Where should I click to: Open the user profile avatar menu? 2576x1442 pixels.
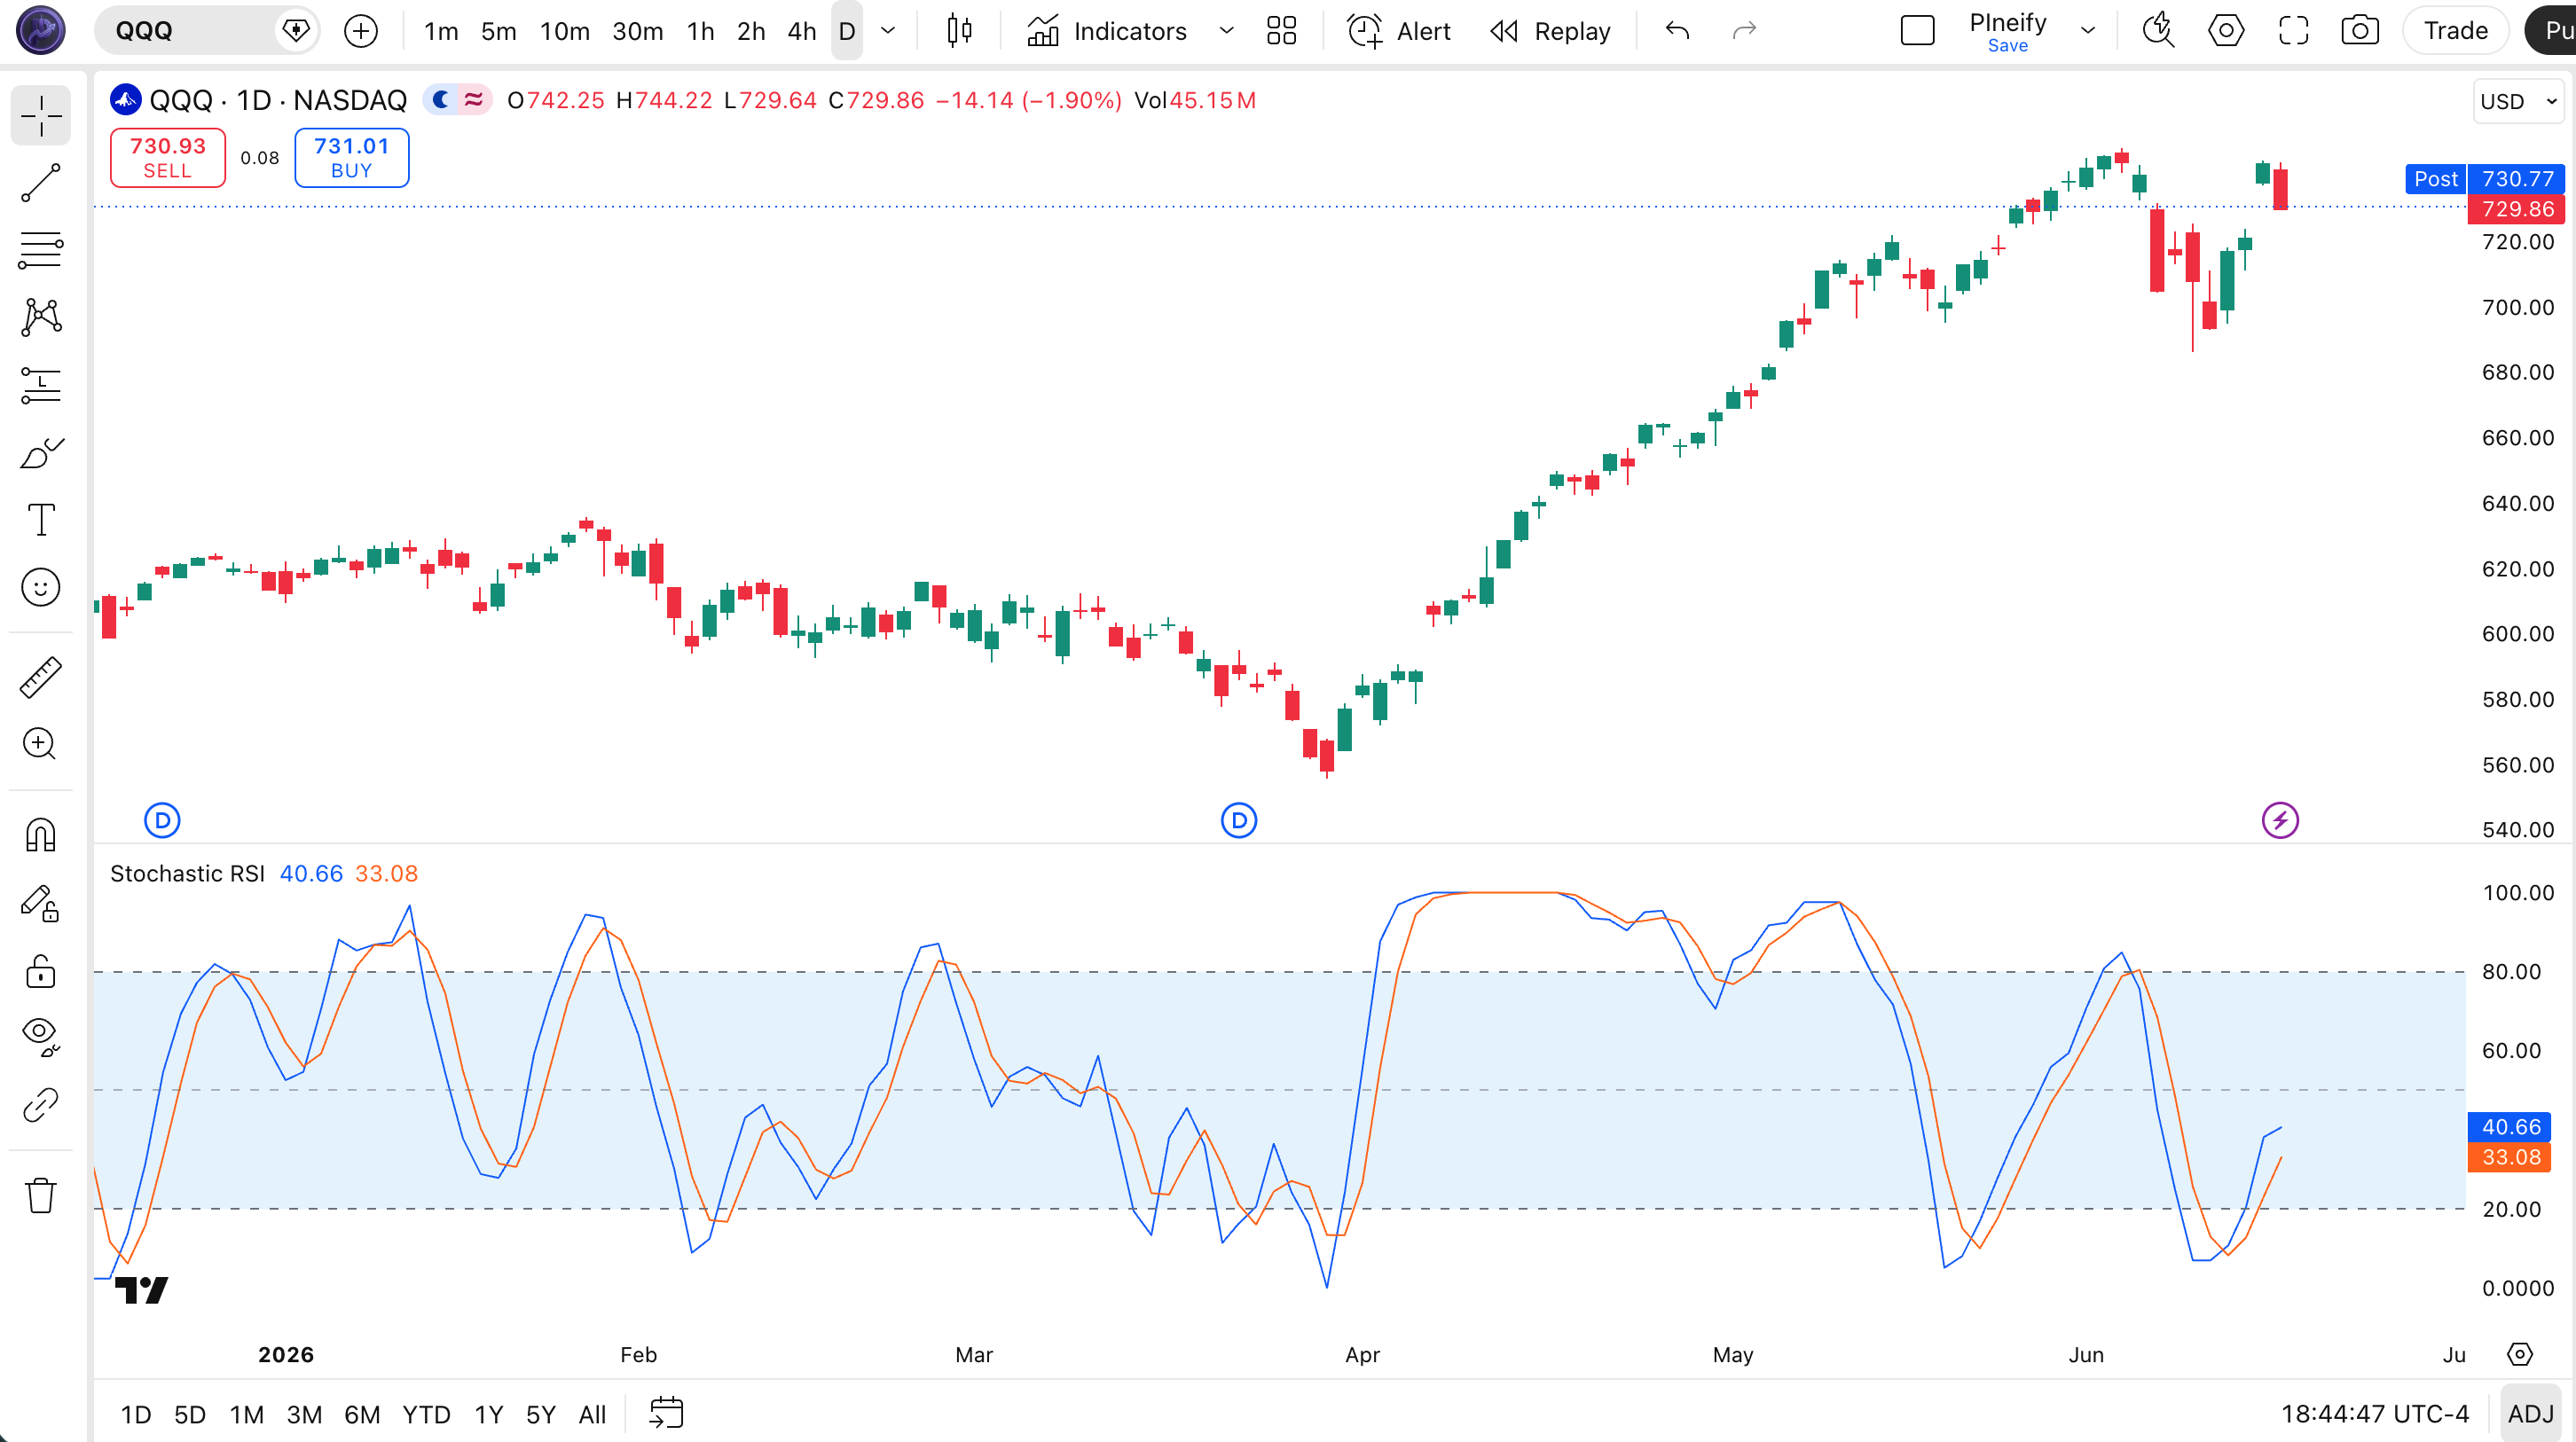41,30
